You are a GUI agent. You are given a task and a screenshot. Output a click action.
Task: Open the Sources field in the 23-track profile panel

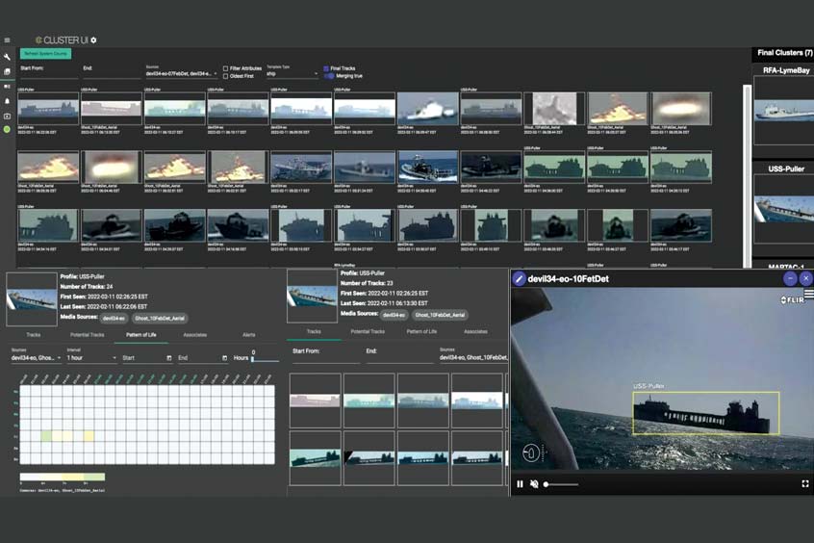473,357
